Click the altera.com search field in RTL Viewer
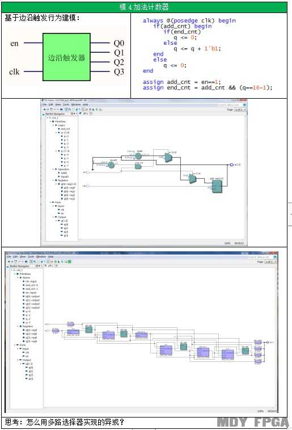 [230, 105]
